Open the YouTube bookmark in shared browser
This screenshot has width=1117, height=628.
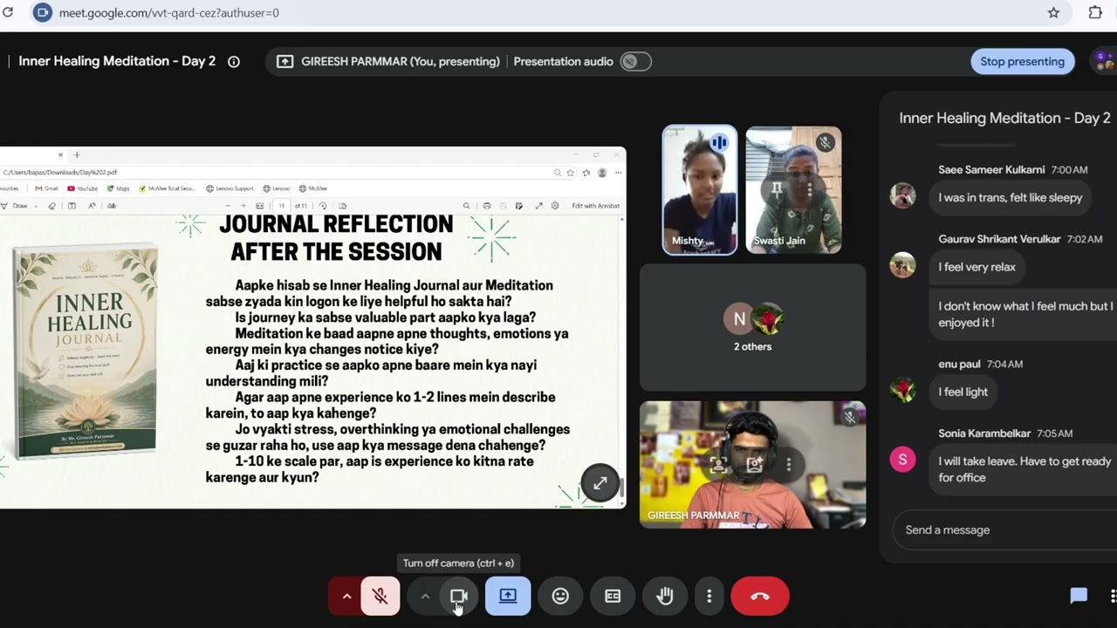point(83,188)
